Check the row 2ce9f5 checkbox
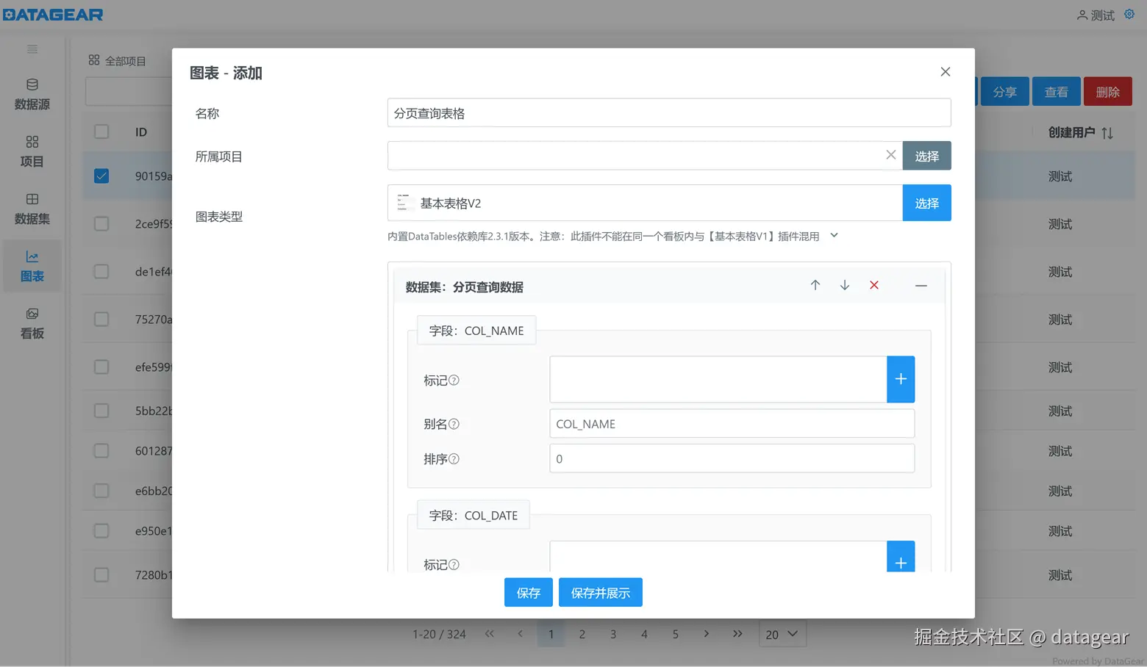This screenshot has height=667, width=1147. [101, 223]
